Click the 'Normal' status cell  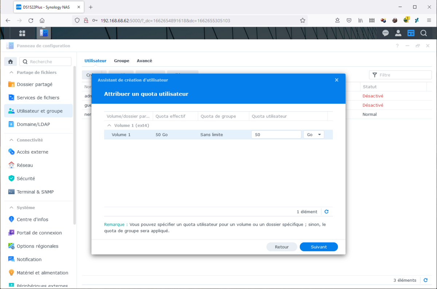click(x=370, y=114)
